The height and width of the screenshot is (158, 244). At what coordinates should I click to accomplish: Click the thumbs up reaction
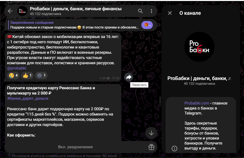pos(27,75)
